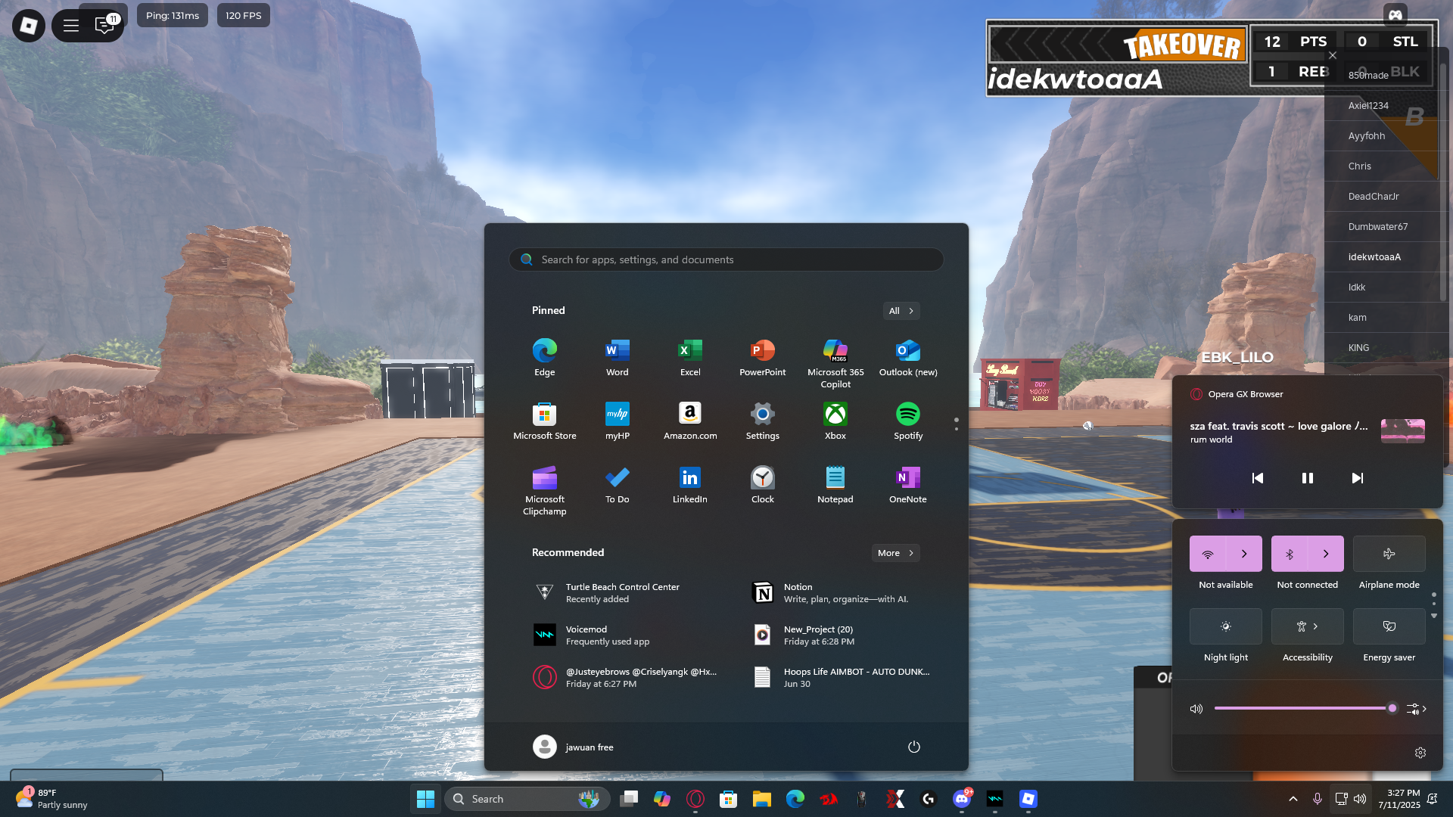Mute the speaker icon beside volume slider
This screenshot has height=817, width=1453.
point(1196,709)
